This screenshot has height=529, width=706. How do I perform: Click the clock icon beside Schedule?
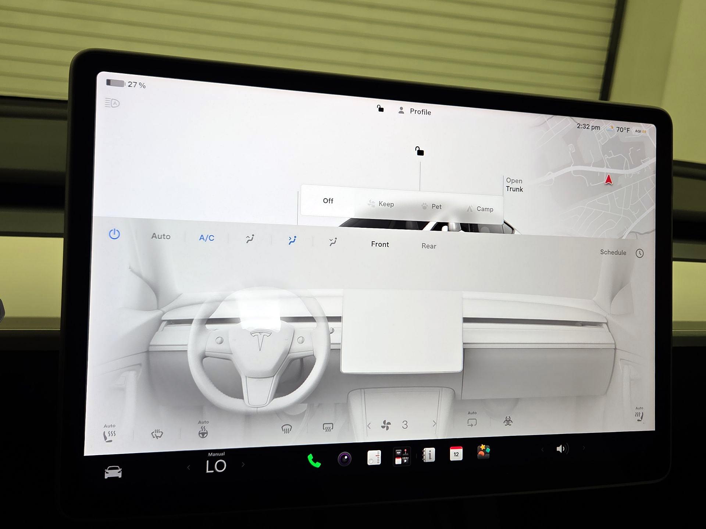[x=639, y=253]
